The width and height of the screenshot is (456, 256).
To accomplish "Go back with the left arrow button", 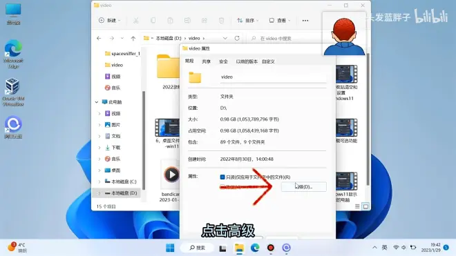I will 99,38.
